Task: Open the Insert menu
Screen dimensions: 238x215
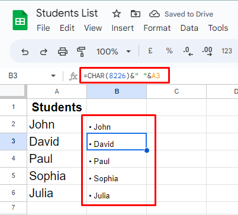Action: [x=123, y=28]
